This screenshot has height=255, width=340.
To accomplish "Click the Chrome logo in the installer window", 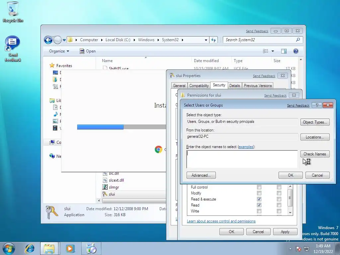I will 158,149.
